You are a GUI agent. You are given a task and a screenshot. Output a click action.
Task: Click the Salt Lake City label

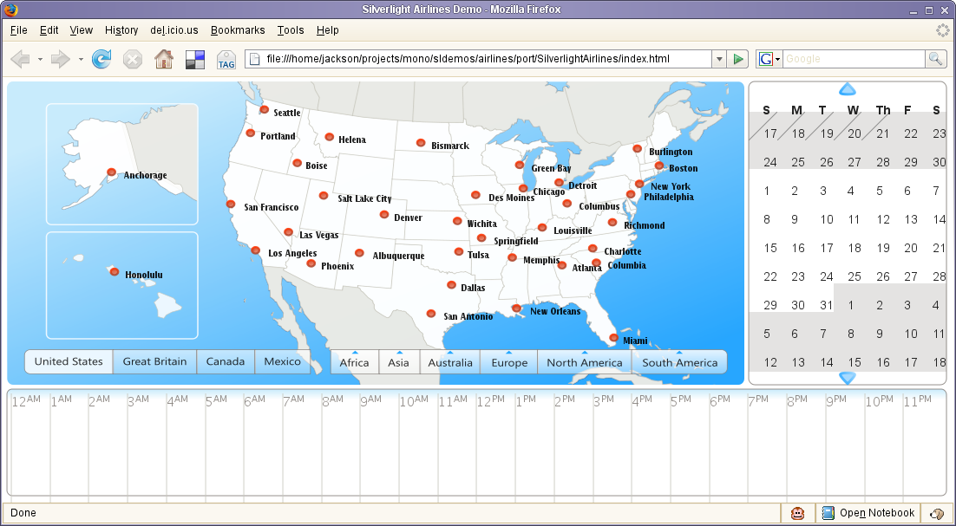[x=364, y=198]
